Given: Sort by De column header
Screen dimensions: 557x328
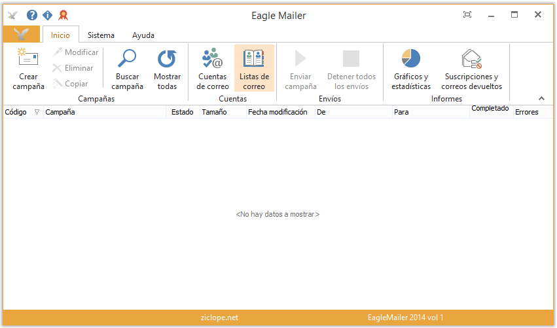Looking at the screenshot, I should [x=353, y=112].
